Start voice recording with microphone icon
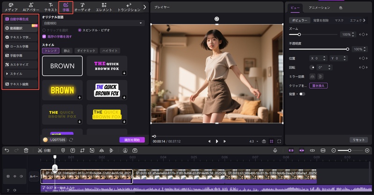Screen dimensions: 374x195 pos(275,151)
